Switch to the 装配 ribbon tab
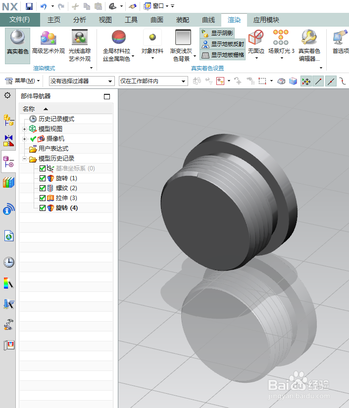This screenshot has height=408, width=349. [x=183, y=20]
